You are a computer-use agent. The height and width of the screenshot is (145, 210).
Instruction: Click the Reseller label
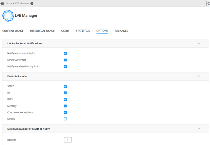(12, 140)
